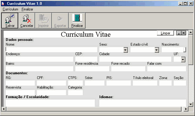Screen dimensions: 195x116
Task: Click into the Nome input field
Action: [51, 50]
